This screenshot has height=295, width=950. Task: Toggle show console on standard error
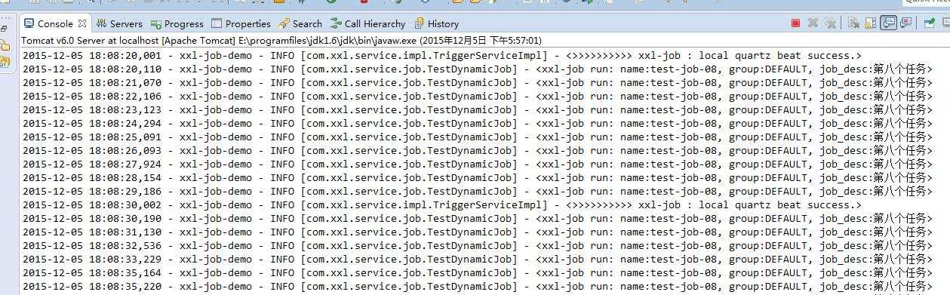click(x=906, y=23)
